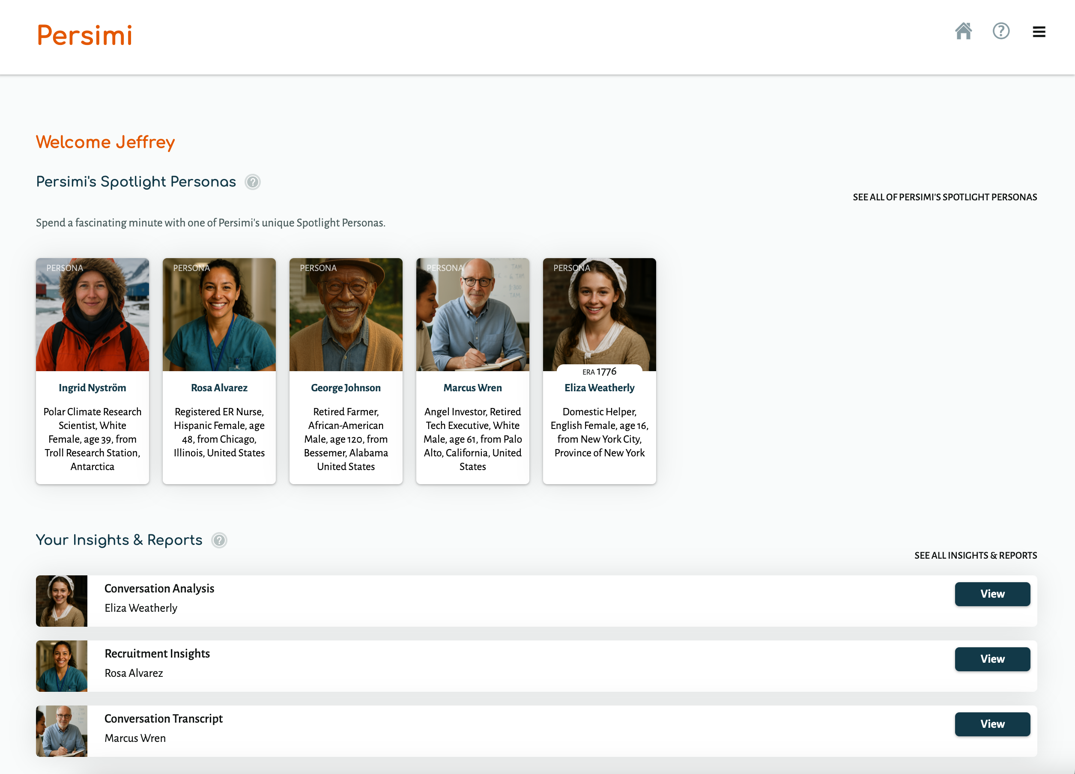Viewport: 1075px width, 774px height.
Task: Open See All of Persimi's Spotlight Personas
Action: [944, 197]
